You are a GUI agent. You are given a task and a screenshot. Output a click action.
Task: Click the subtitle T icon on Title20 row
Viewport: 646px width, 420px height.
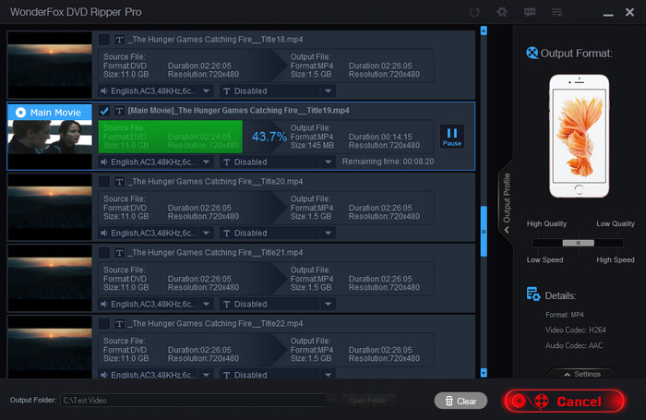[227, 234]
